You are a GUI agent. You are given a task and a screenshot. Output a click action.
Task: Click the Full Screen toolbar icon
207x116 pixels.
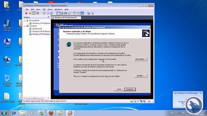66,13
